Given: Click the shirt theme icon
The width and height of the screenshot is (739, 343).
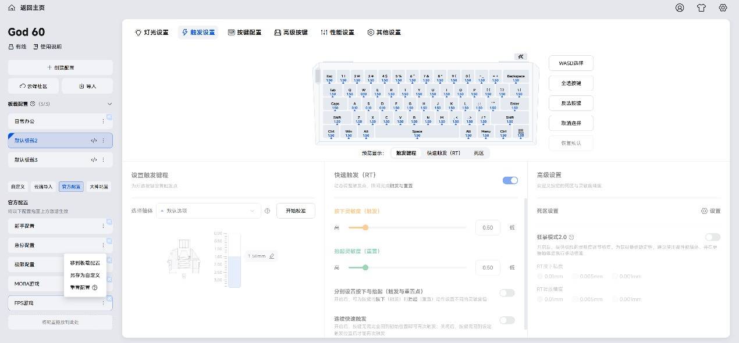Looking at the screenshot, I should [x=701, y=8].
